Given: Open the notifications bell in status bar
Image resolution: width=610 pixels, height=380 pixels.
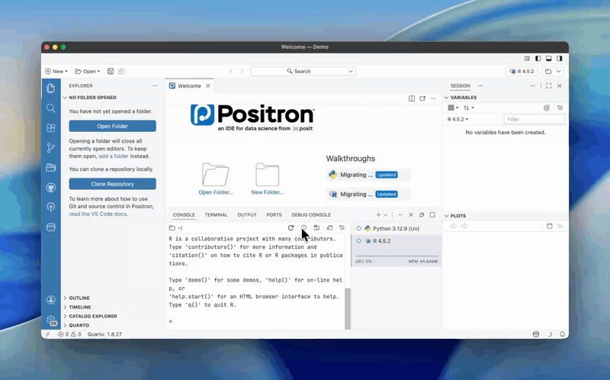Looking at the screenshot, I should (x=563, y=334).
